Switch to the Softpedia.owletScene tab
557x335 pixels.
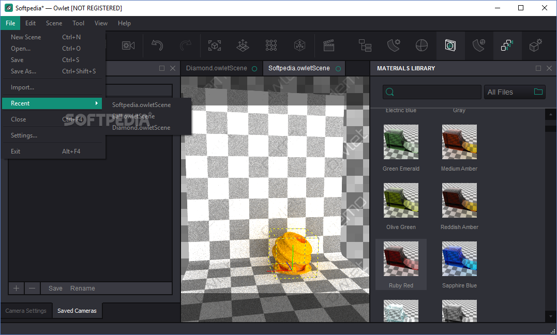[304, 68]
